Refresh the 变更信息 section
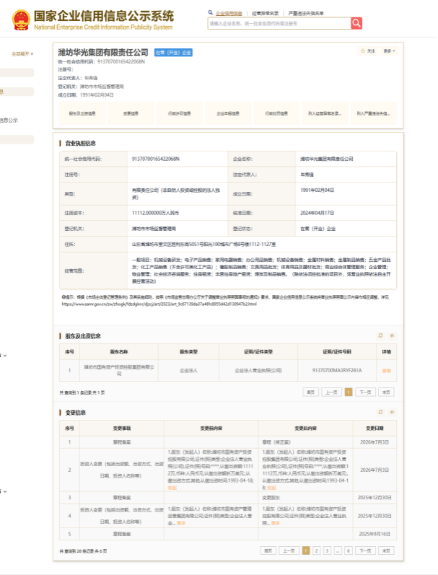The image size is (438, 575). click(x=380, y=412)
